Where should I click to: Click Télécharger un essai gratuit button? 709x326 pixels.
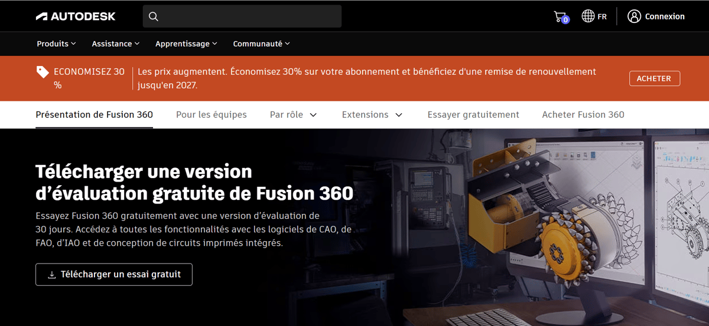pos(114,275)
